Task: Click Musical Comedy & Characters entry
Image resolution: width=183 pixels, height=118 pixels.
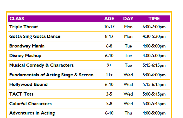Action: [x=42, y=65]
